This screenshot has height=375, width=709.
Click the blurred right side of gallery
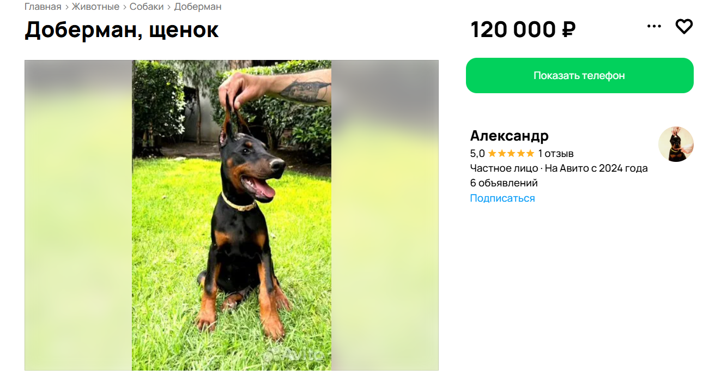click(x=385, y=215)
